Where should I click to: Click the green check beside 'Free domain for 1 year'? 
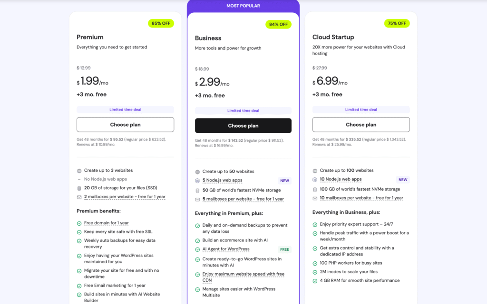point(78,223)
